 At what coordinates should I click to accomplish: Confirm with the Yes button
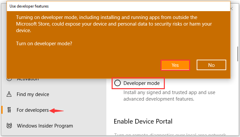point(175,65)
